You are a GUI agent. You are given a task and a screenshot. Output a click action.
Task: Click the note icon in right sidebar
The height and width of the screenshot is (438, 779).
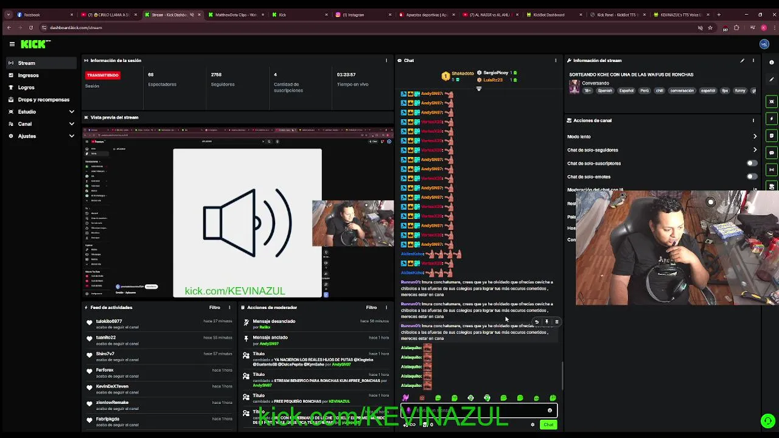click(772, 136)
